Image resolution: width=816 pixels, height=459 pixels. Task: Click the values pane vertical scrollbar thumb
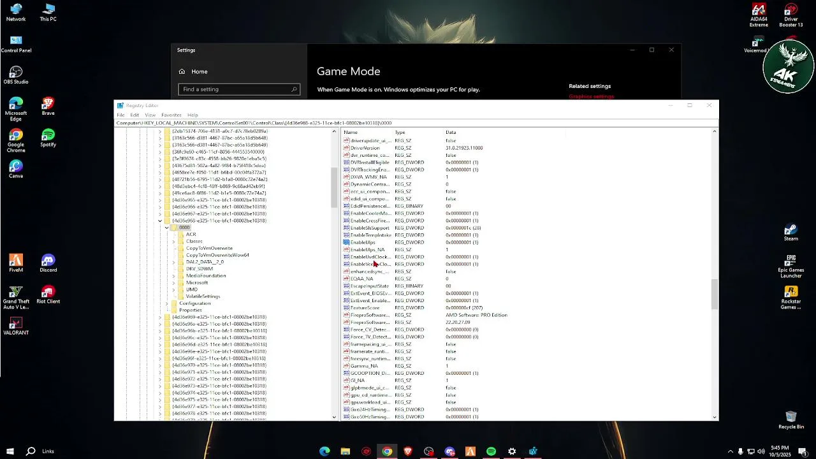(x=714, y=294)
